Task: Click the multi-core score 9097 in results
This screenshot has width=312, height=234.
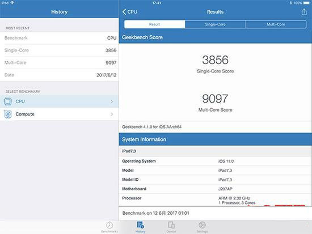Action: pos(215,99)
